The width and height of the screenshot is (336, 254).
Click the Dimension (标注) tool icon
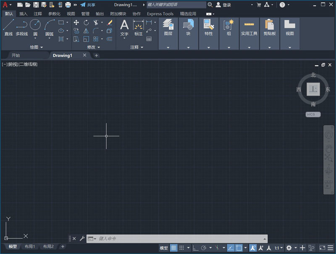click(x=139, y=25)
